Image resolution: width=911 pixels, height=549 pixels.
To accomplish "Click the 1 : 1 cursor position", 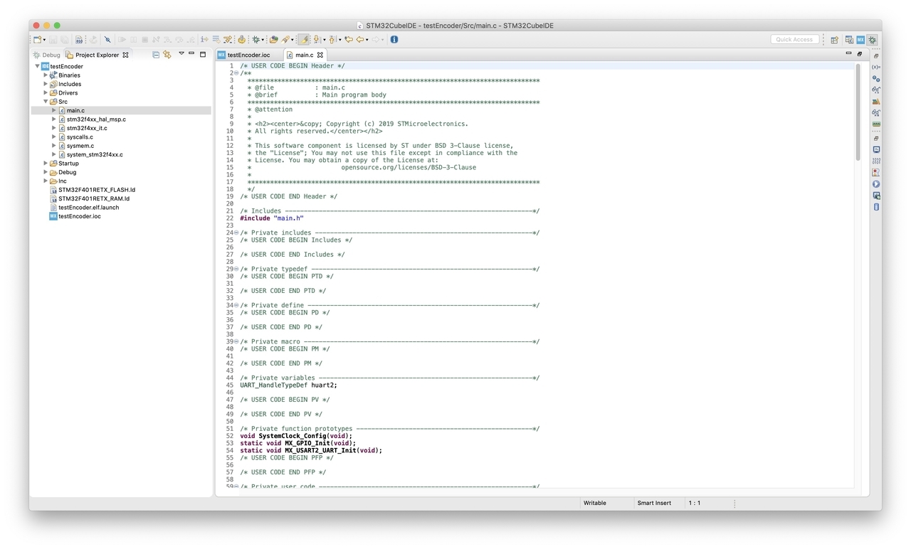I will pyautogui.click(x=694, y=503).
